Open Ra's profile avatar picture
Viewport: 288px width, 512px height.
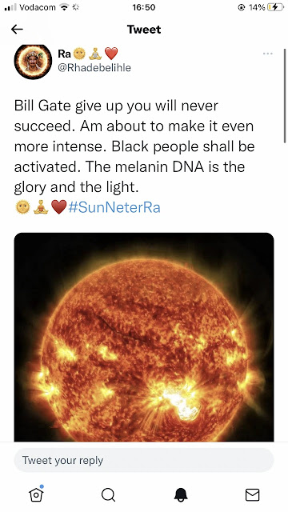[x=33, y=62]
